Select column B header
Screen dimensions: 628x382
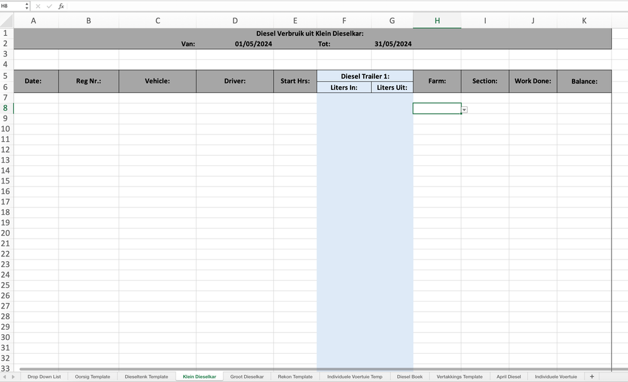[89, 20]
